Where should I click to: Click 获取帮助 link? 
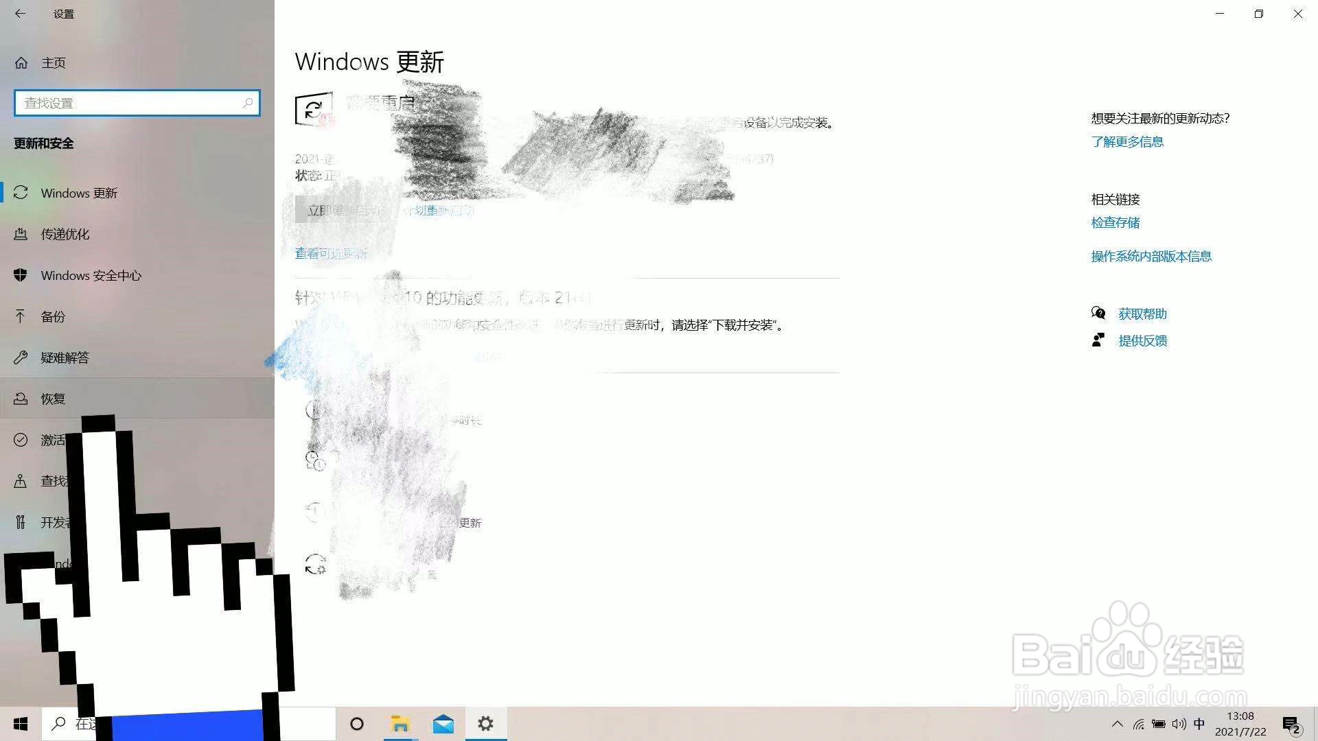(x=1142, y=314)
